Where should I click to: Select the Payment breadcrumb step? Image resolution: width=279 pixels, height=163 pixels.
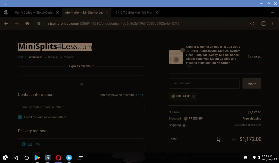click(x=69, y=57)
